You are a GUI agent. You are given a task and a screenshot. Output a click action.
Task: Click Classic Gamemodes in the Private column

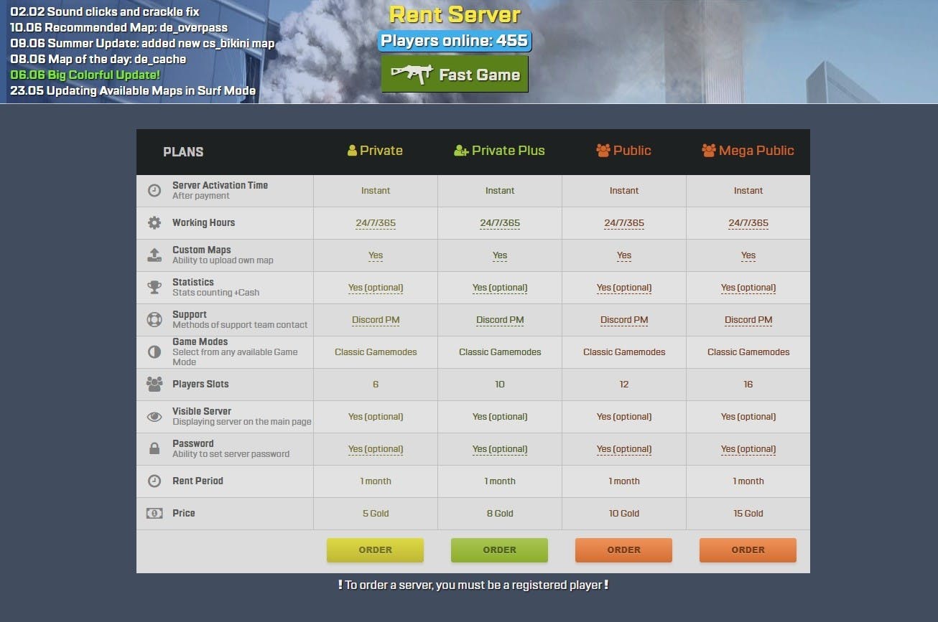pyautogui.click(x=376, y=352)
